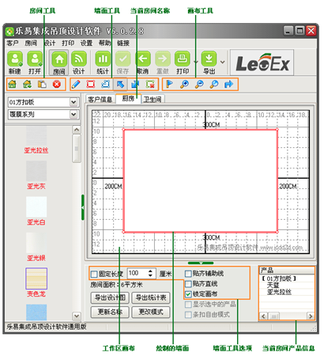This screenshot has width=324, height=356.
Task: Toggle the 显示选中的产品 checkbox
Action: point(188,305)
